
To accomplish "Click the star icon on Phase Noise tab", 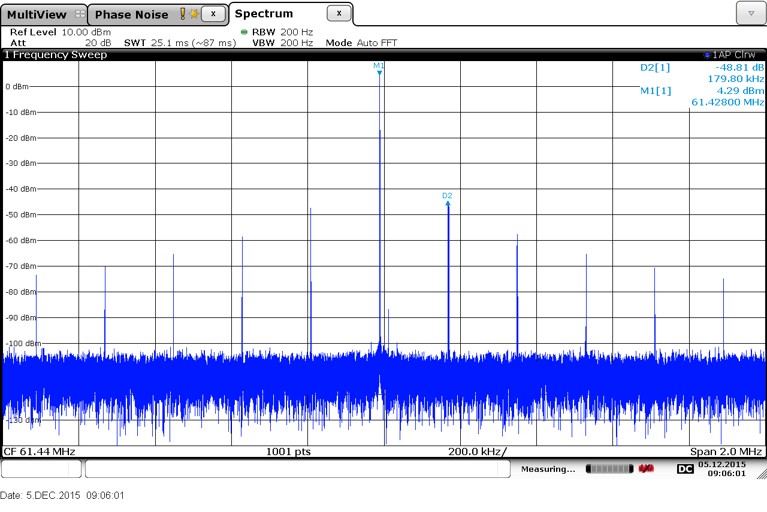I will point(194,14).
